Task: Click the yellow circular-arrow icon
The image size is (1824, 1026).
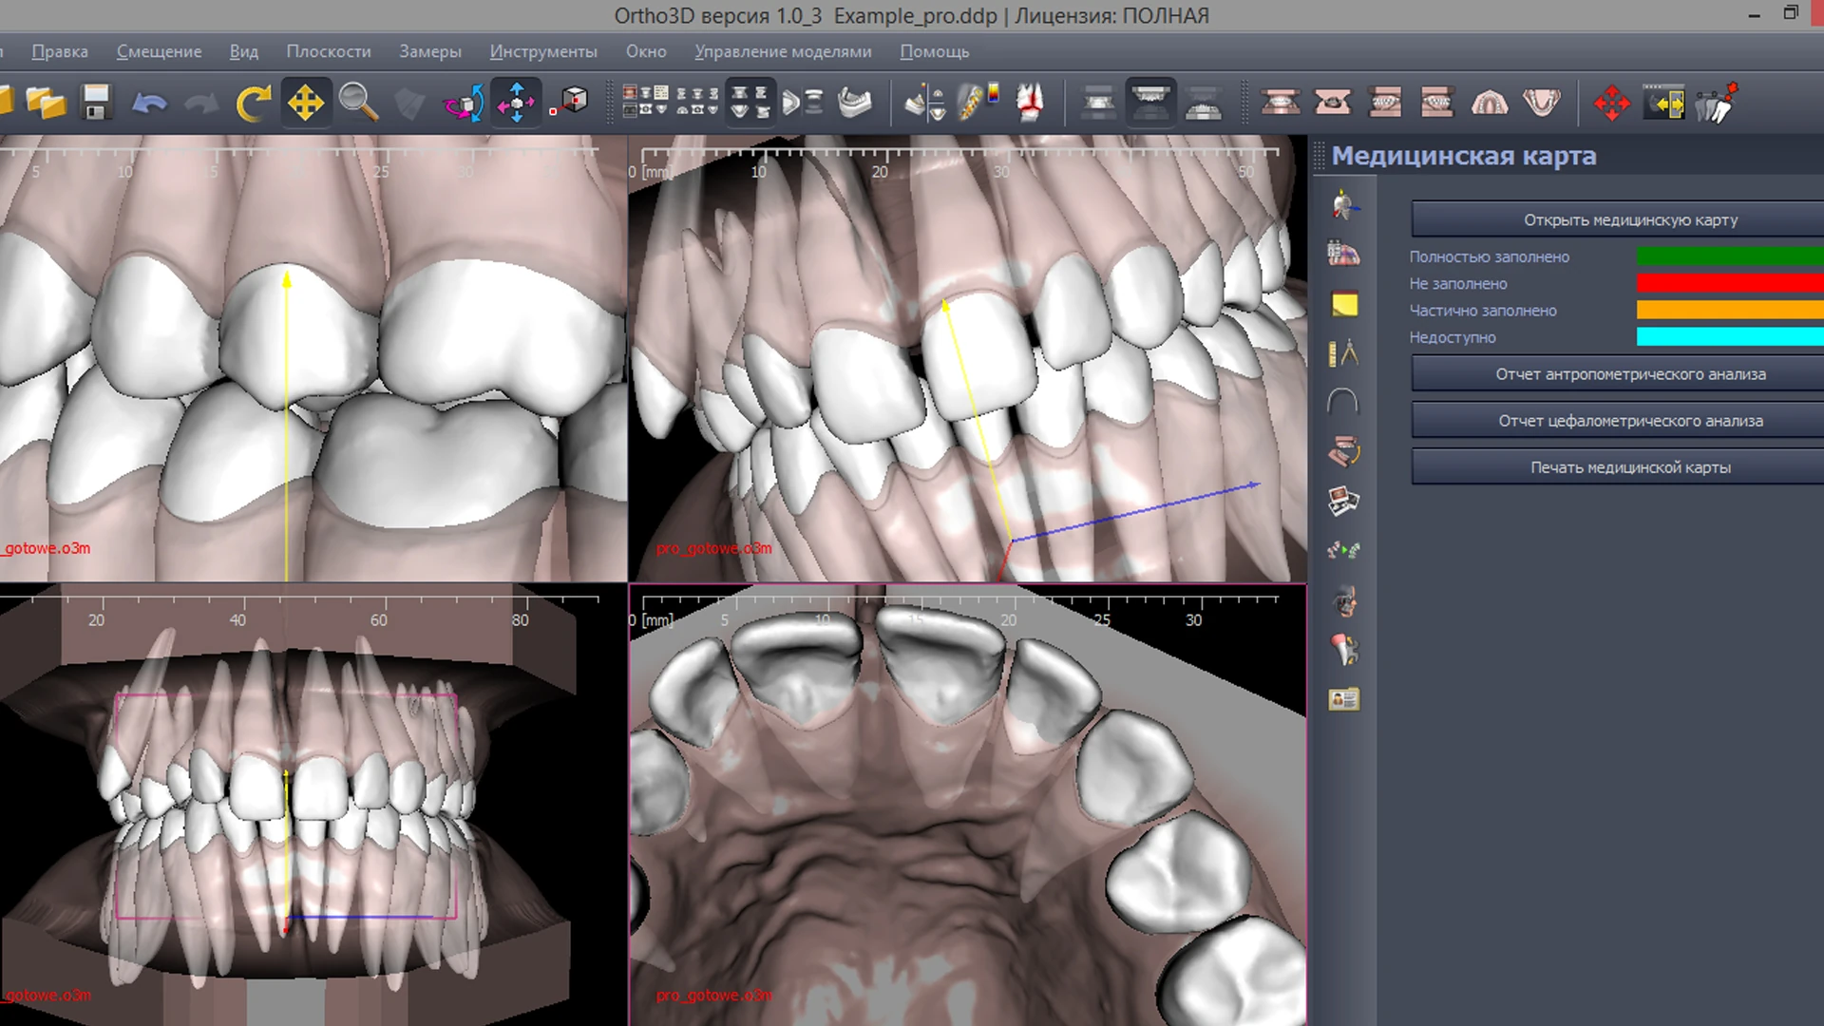Action: coord(253,102)
